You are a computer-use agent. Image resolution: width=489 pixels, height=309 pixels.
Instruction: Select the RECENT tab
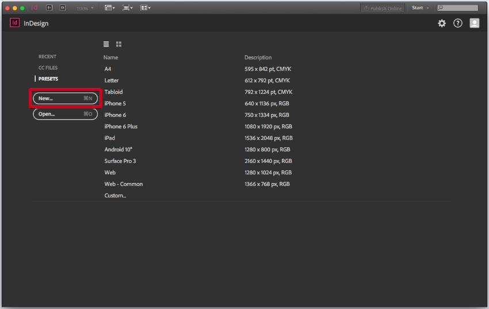point(47,56)
